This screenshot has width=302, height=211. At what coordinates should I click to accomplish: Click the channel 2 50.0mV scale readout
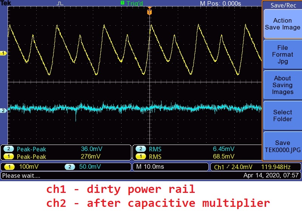[90, 167]
